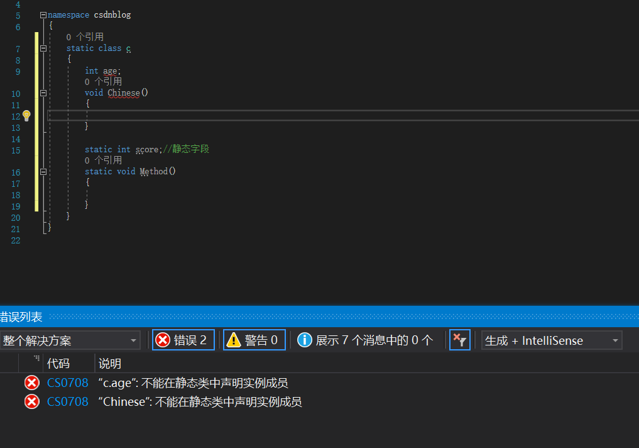
Task: Open CS0708 link for c.age error
Action: pyautogui.click(x=68, y=383)
